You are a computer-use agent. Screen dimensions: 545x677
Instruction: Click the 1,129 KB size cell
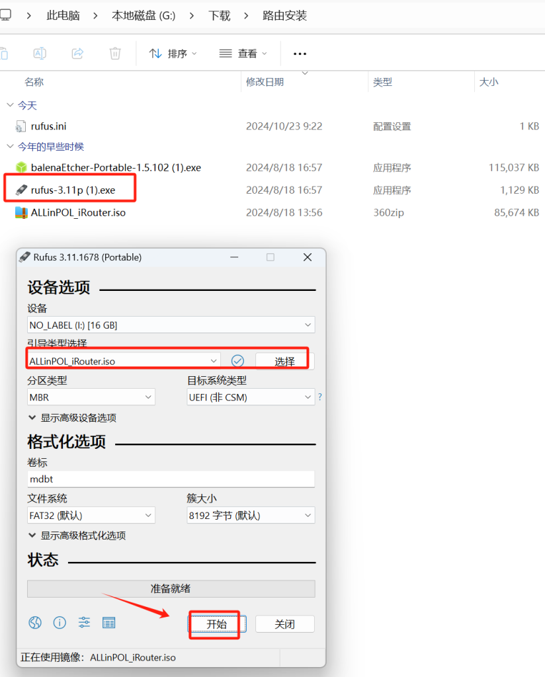[519, 190]
